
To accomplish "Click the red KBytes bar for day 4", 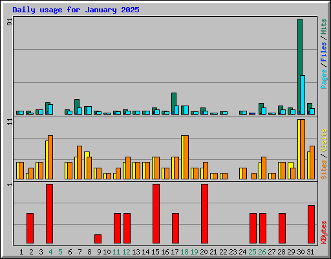I will (x=49, y=214).
